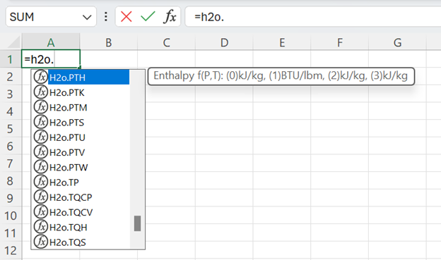
Task: Select column F header
Action: coord(339,42)
